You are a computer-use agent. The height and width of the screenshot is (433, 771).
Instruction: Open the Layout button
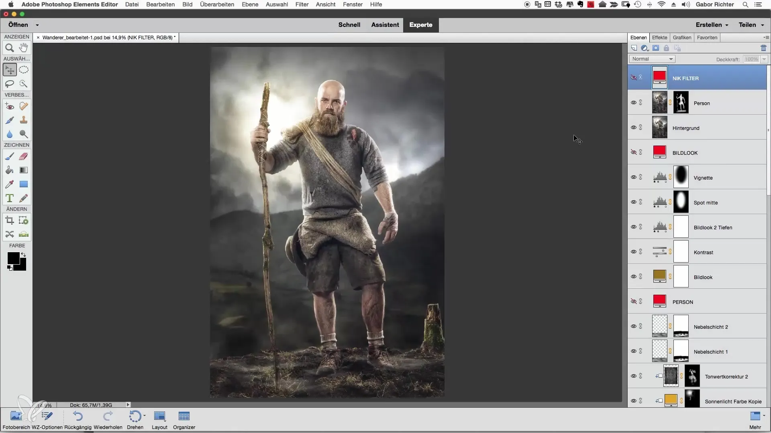pos(159,420)
